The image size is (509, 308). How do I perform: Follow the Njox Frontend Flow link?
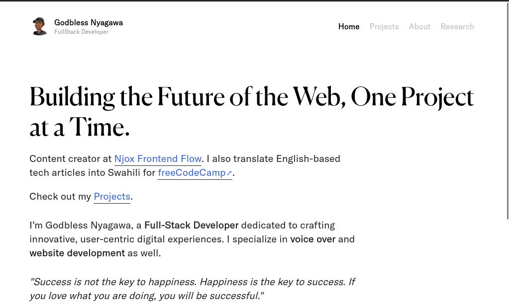(x=158, y=159)
